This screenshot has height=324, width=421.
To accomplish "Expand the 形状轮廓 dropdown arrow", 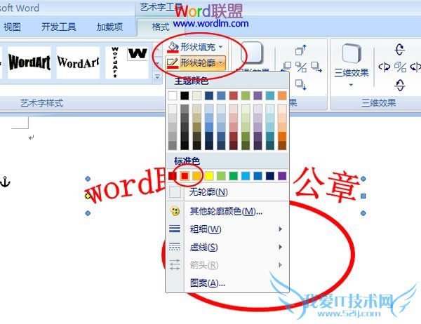I will click(x=220, y=63).
